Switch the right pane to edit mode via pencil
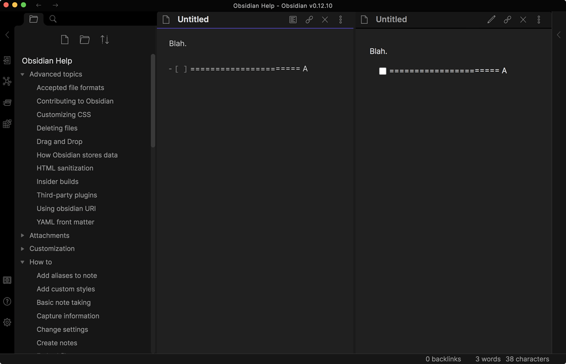Screen dimensions: 566x364 pos(491,19)
